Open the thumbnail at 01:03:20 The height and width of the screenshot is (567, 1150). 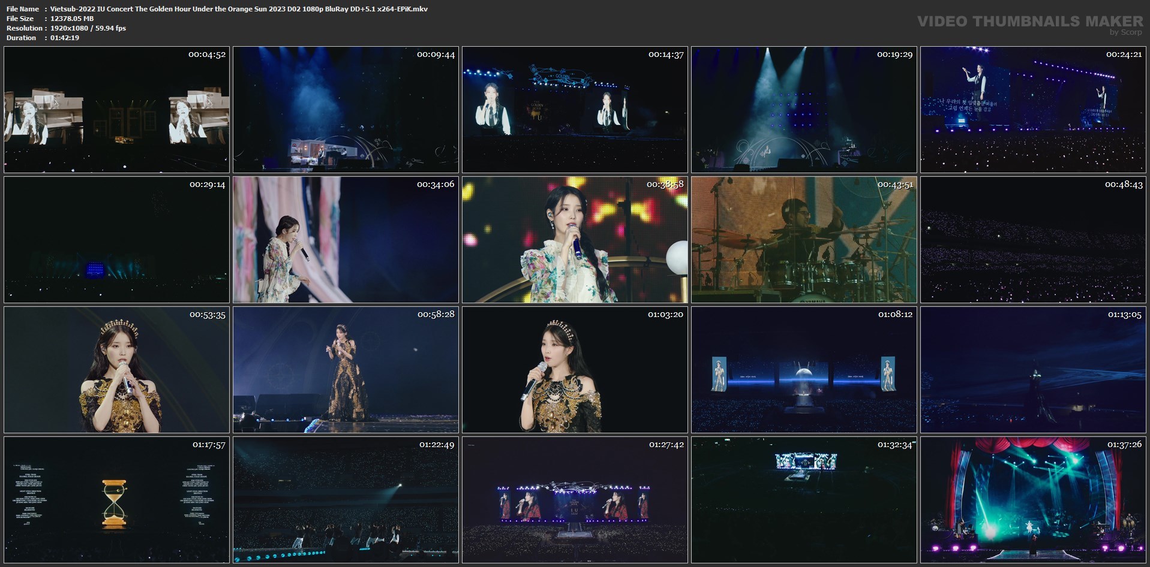pos(575,370)
